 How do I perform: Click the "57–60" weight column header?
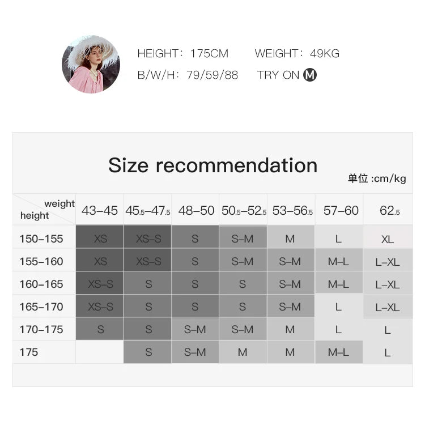point(341,211)
